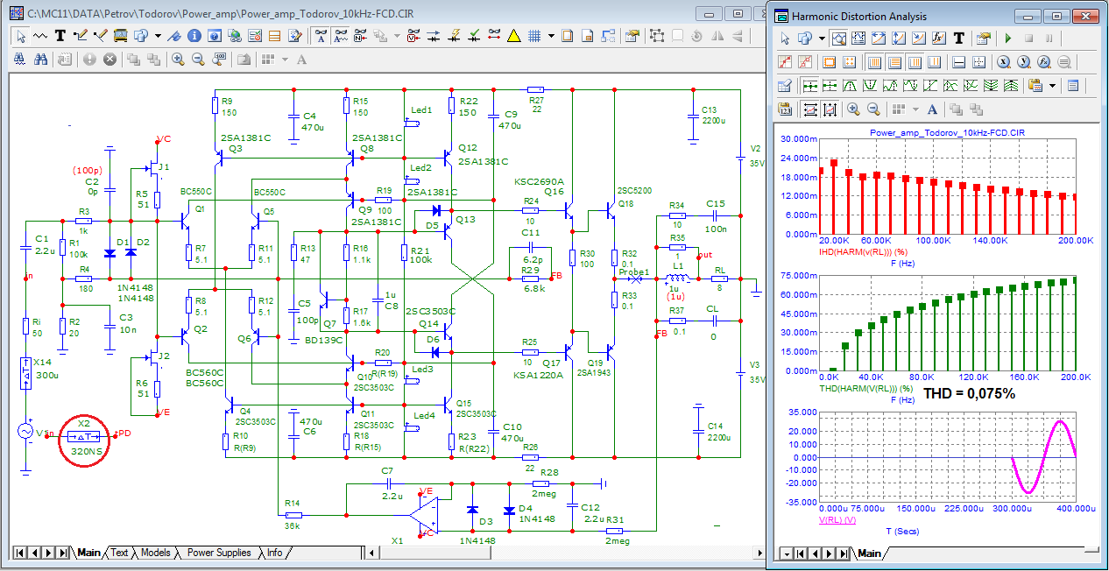This screenshot has width=1109, height=571.
Task: Expand dropdown arrow beside shapes icon in schematic toolbar
Action: click(x=158, y=36)
